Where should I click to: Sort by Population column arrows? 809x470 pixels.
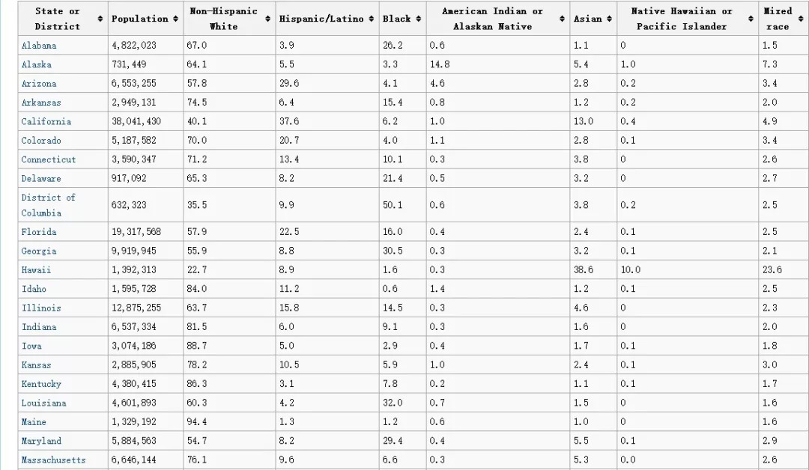click(175, 19)
